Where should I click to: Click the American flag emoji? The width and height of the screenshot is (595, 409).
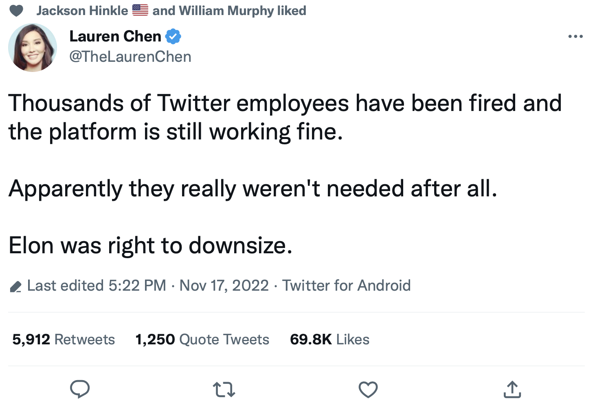140,10
